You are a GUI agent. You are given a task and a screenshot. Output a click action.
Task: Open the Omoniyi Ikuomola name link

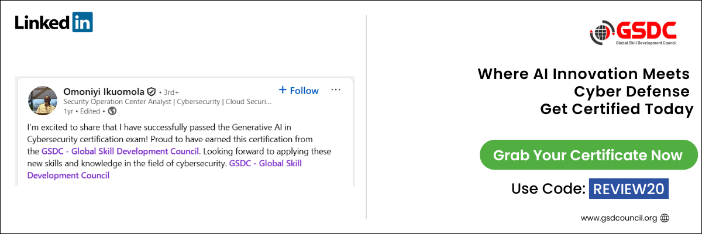[x=103, y=91]
